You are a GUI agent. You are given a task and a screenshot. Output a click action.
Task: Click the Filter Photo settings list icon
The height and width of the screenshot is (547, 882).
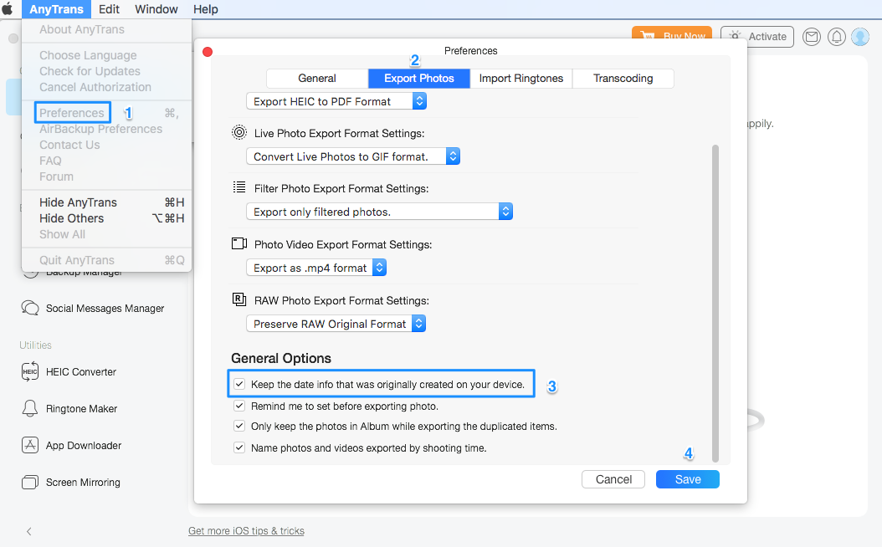(239, 187)
